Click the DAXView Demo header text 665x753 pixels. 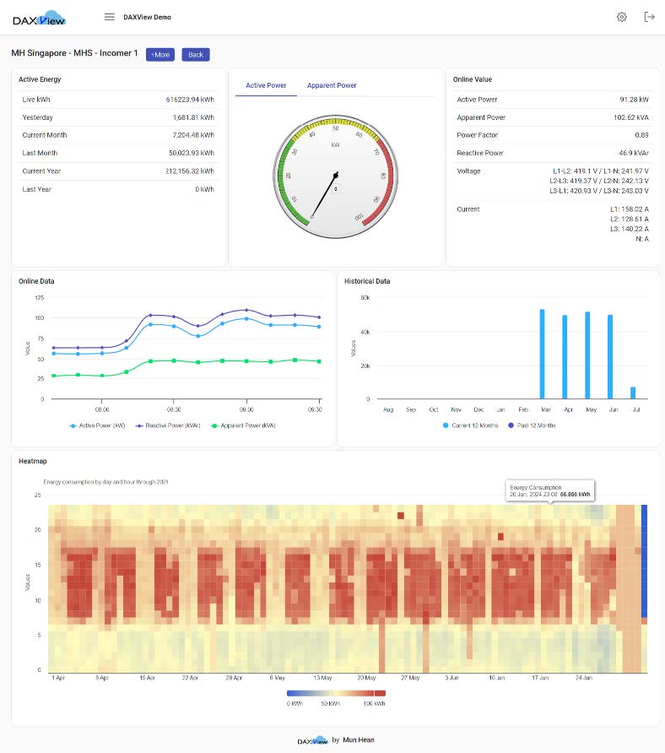click(148, 17)
